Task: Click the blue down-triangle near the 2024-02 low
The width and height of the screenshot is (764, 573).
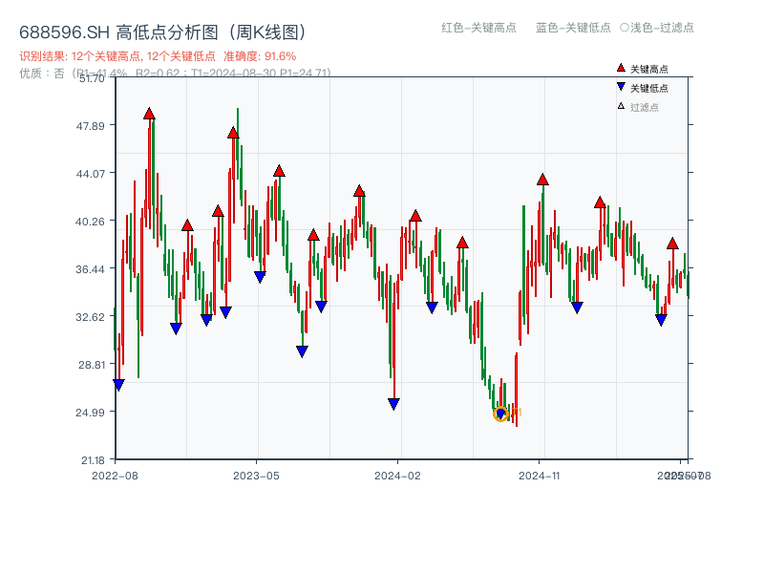Action: (394, 404)
